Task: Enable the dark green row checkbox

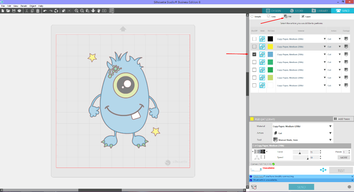Action: click(x=254, y=70)
